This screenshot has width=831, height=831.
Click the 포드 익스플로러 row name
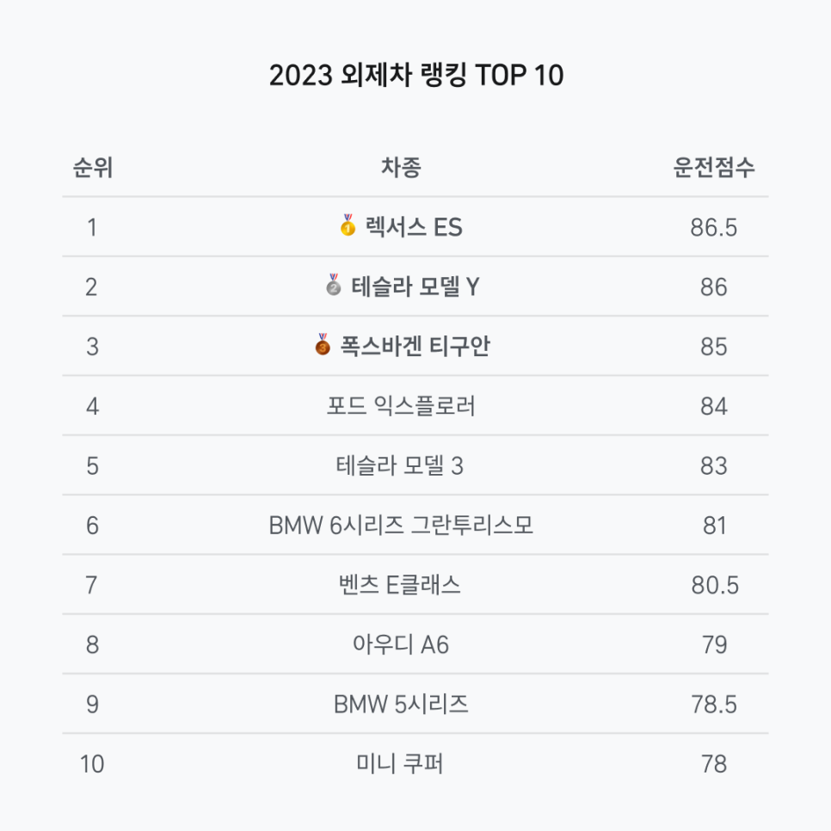(401, 407)
